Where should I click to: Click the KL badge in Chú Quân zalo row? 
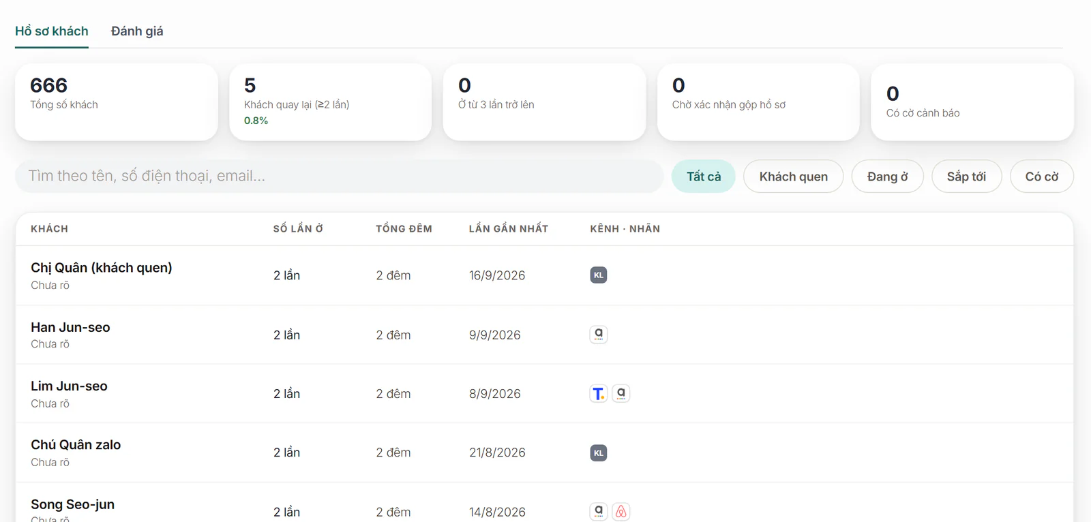tap(598, 452)
